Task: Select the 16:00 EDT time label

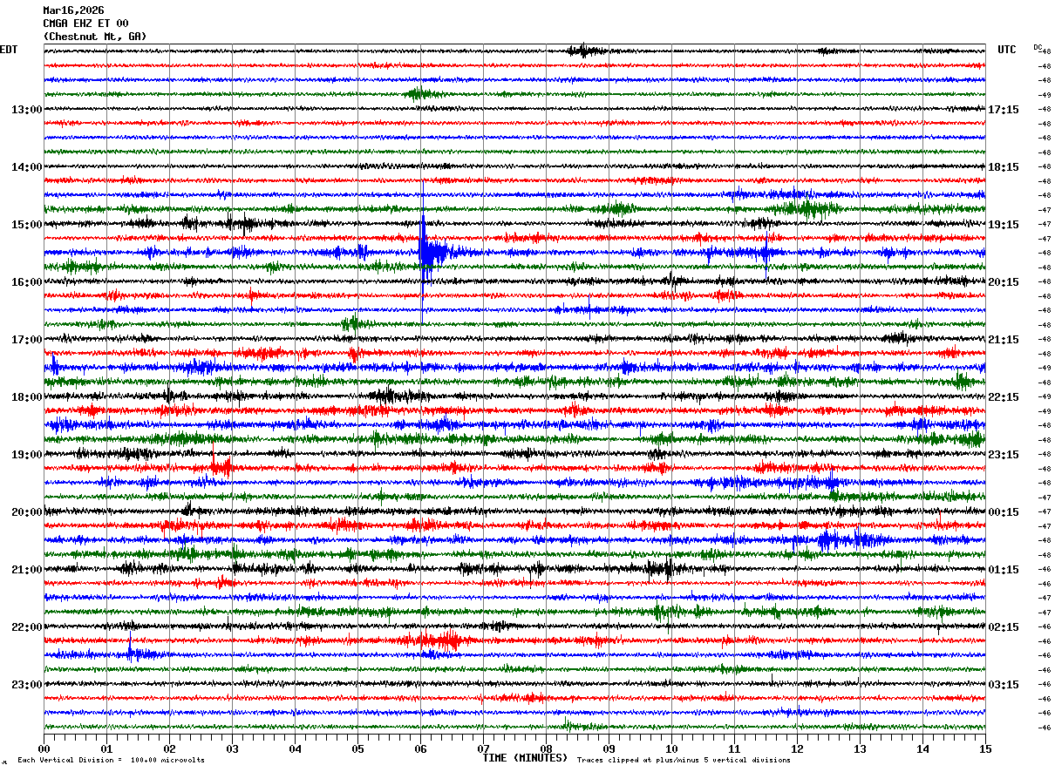Action: coord(27,281)
